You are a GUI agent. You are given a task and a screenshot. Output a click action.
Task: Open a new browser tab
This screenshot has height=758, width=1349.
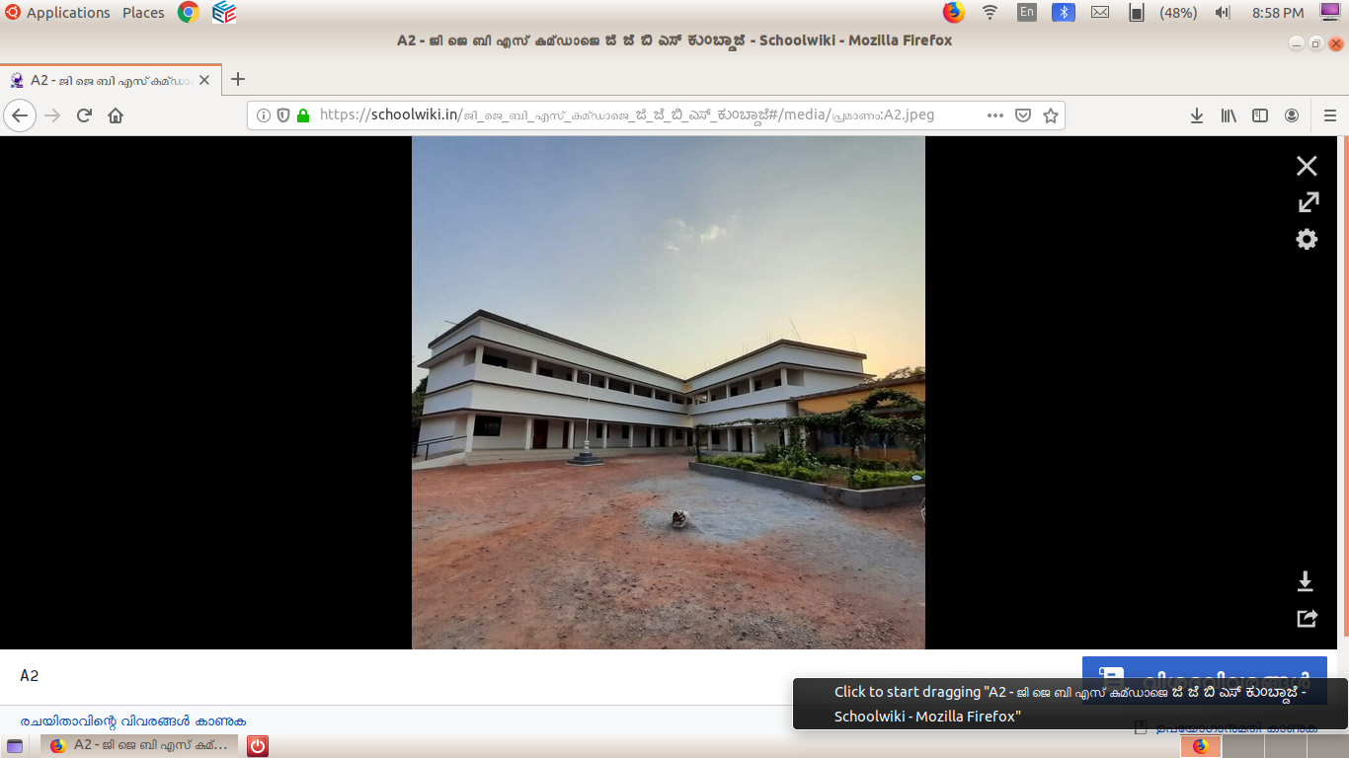237,80
